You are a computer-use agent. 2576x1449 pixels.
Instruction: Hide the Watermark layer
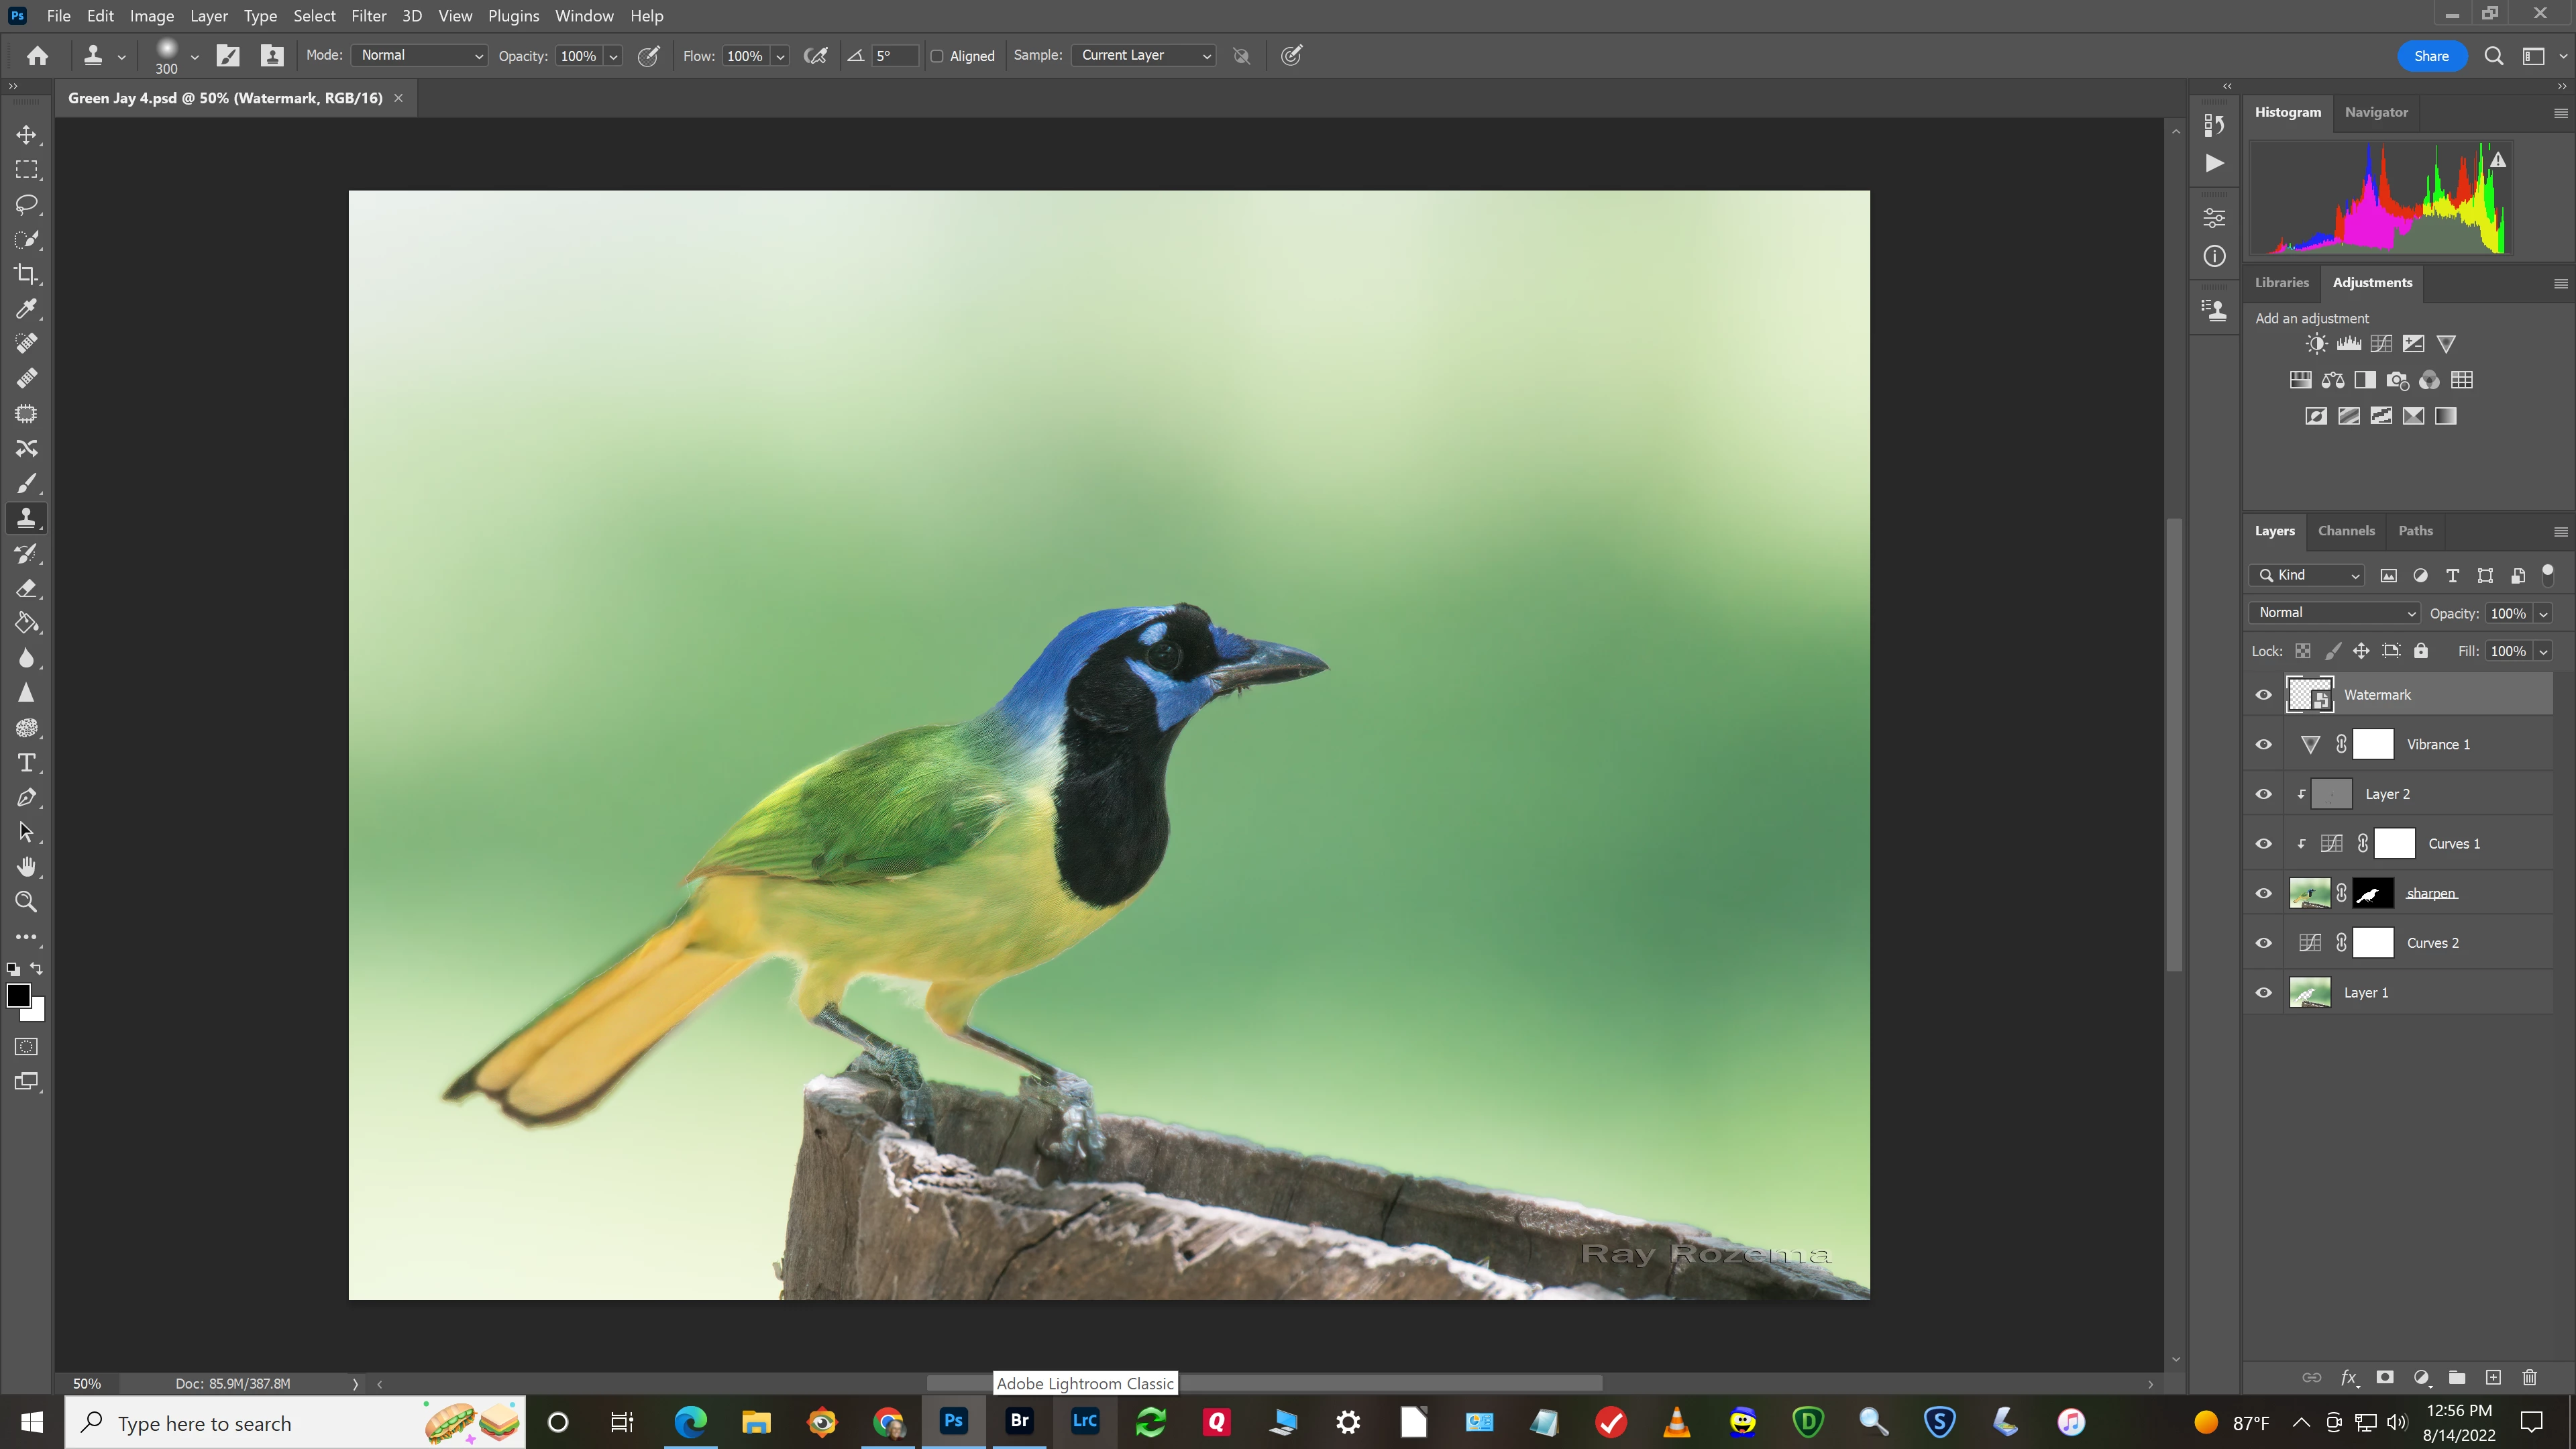click(2264, 695)
